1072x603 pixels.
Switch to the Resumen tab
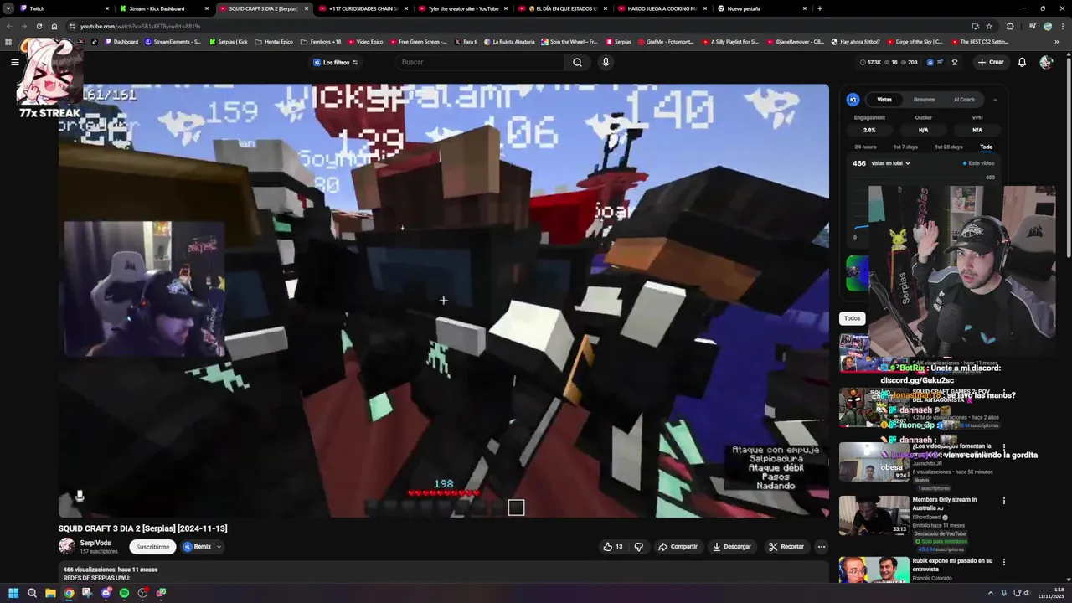coord(925,100)
